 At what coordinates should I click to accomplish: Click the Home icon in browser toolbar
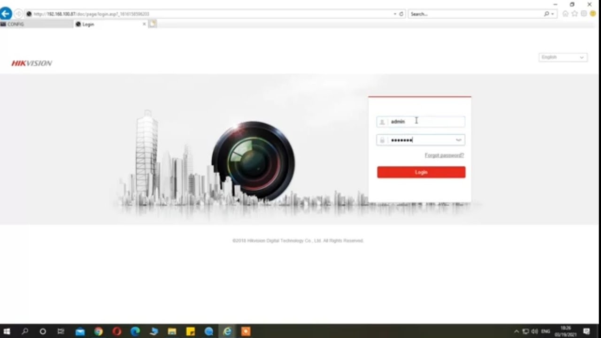[565, 14]
